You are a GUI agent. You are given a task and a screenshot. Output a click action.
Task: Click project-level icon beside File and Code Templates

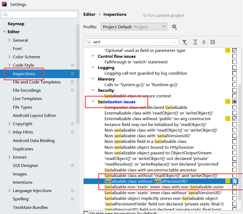(72, 82)
